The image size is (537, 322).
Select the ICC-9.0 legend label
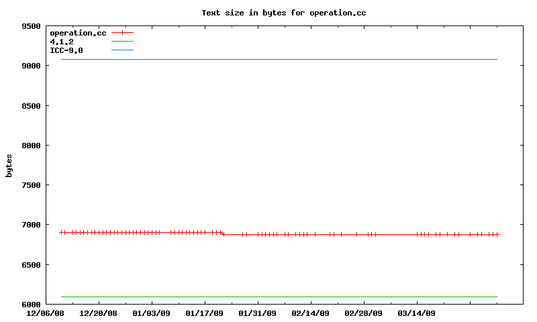point(66,50)
